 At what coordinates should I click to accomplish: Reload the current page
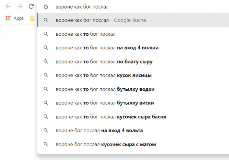31,6
